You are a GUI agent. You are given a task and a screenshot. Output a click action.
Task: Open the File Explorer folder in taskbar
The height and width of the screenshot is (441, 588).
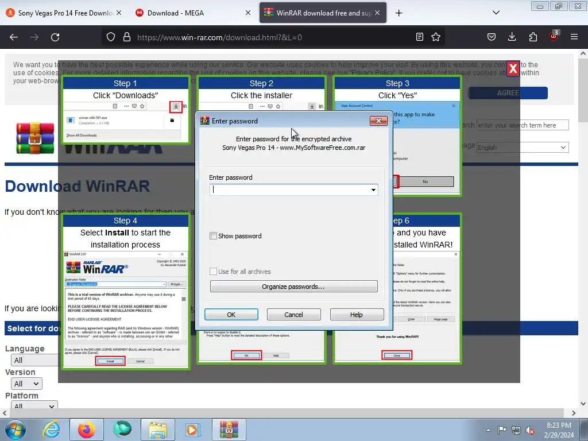click(158, 430)
